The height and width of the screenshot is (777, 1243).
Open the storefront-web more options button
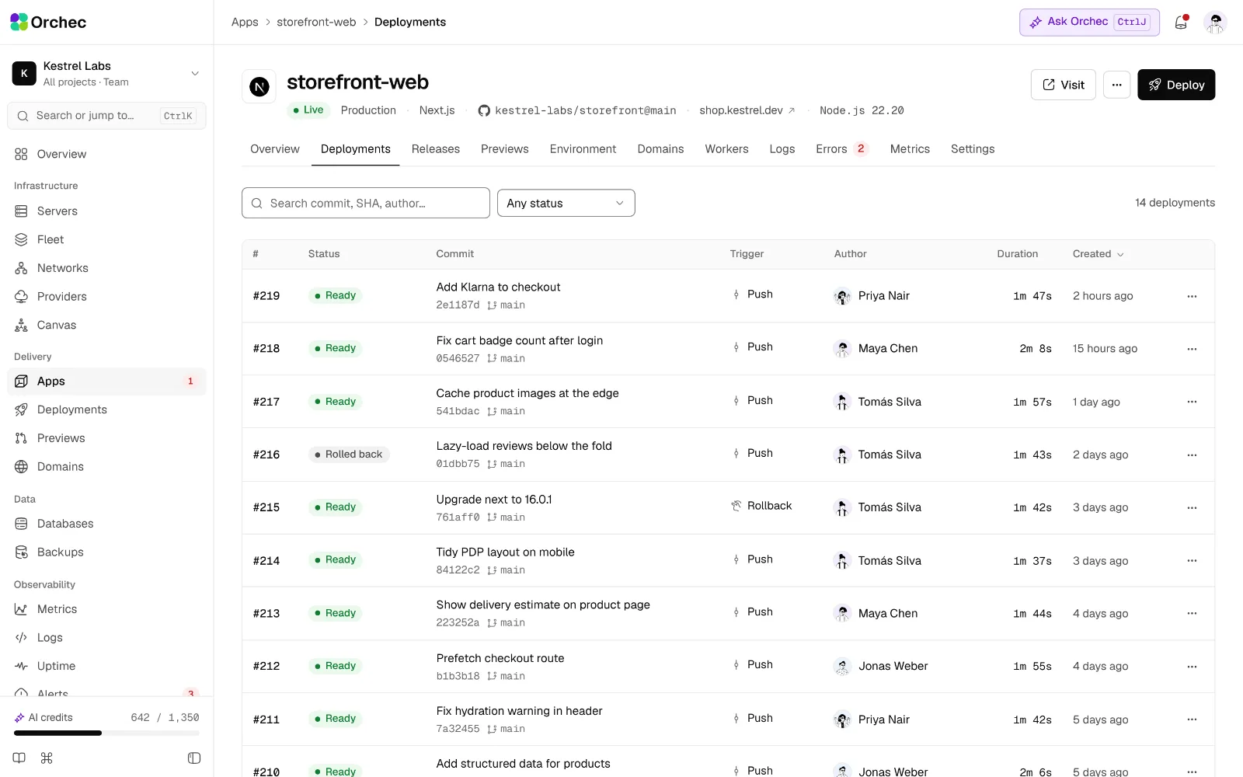(1116, 85)
